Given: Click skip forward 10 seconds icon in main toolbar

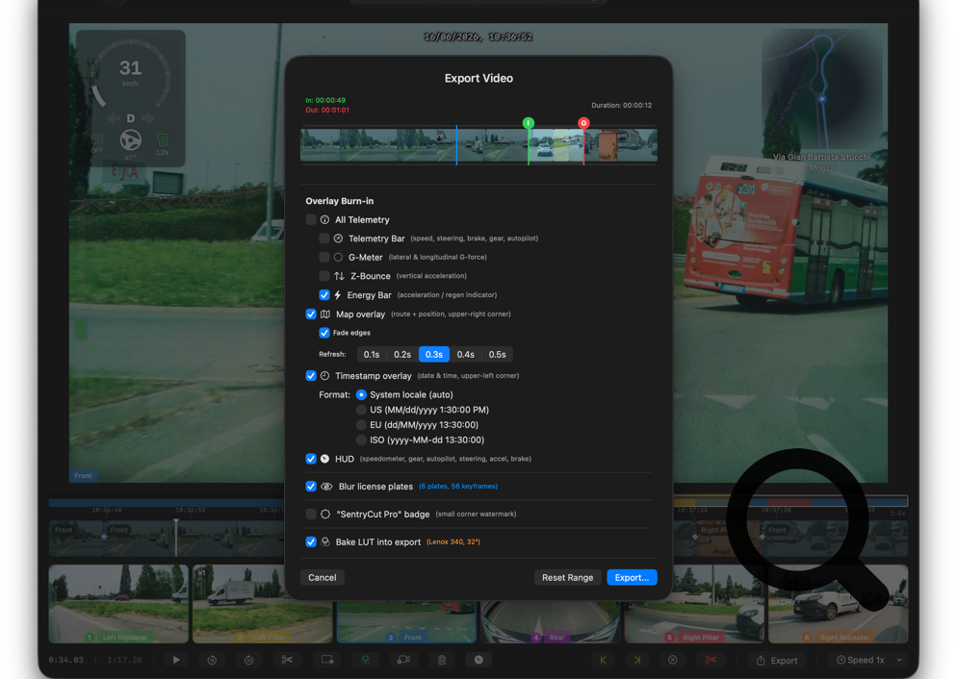Looking at the screenshot, I should (x=249, y=660).
